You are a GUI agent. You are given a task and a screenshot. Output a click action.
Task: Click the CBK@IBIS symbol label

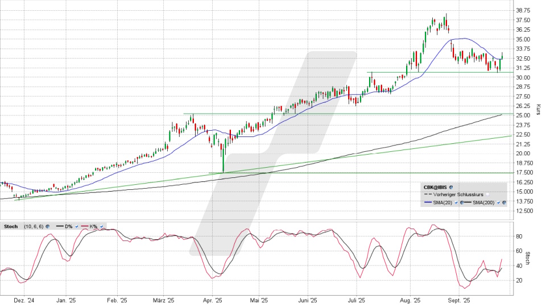(435, 187)
